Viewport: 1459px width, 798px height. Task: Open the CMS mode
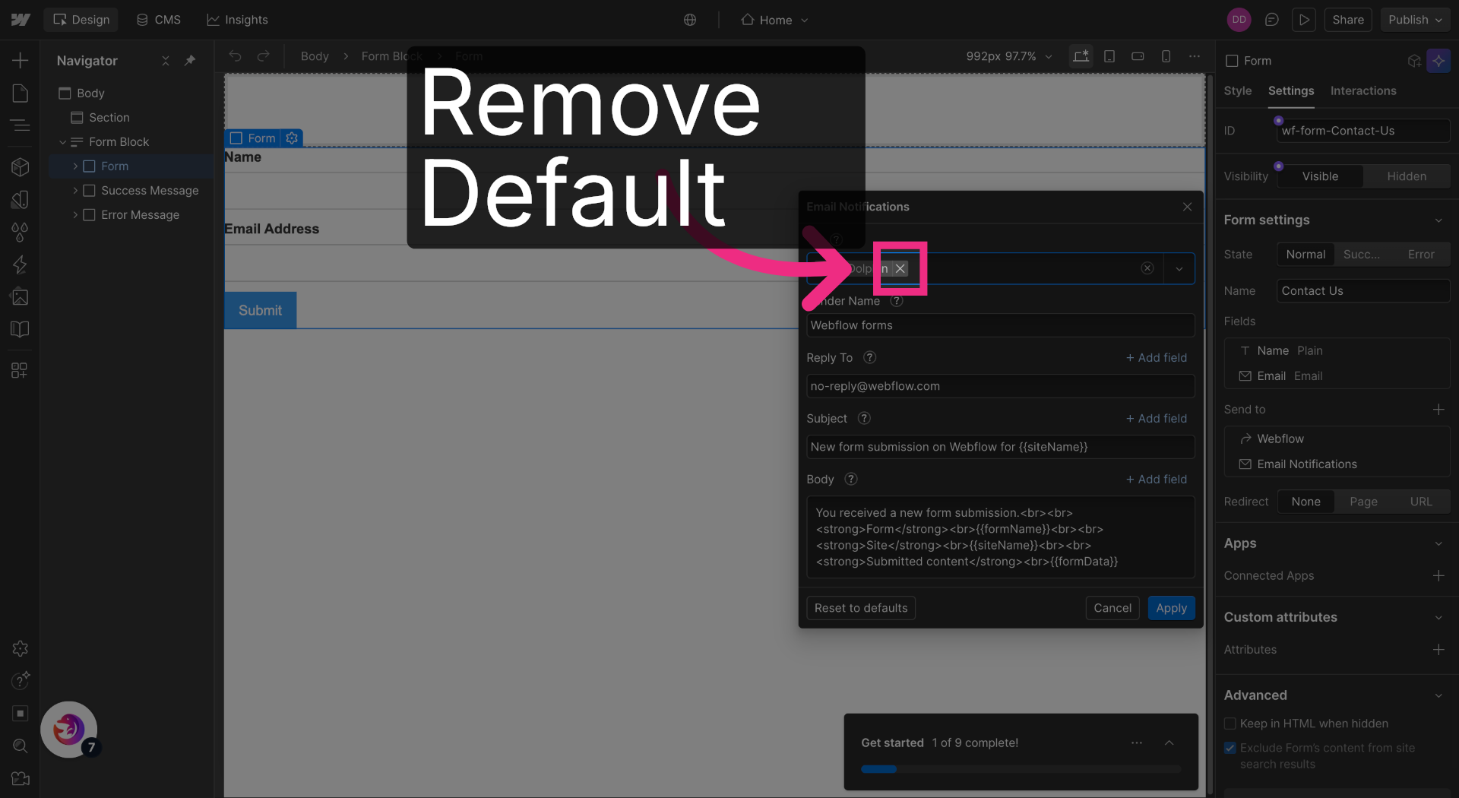click(x=159, y=20)
